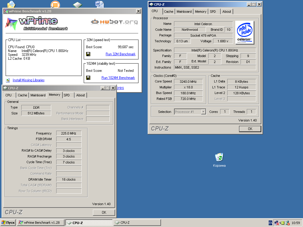Click the save icon beside Run 32M Benchmark

88,54
